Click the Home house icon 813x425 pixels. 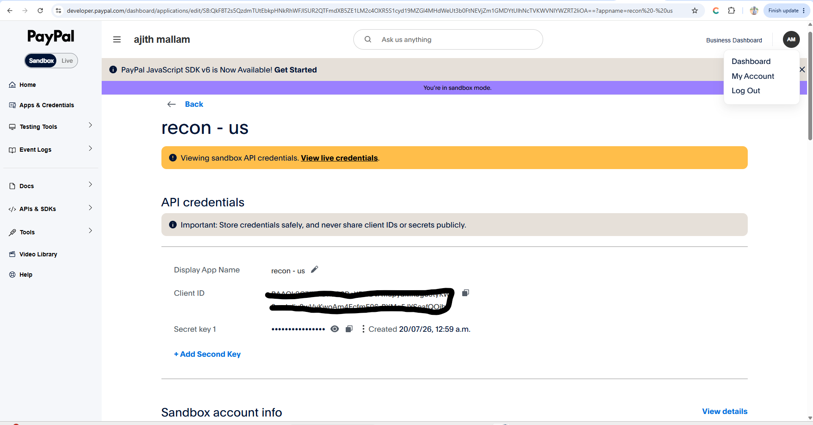(12, 85)
